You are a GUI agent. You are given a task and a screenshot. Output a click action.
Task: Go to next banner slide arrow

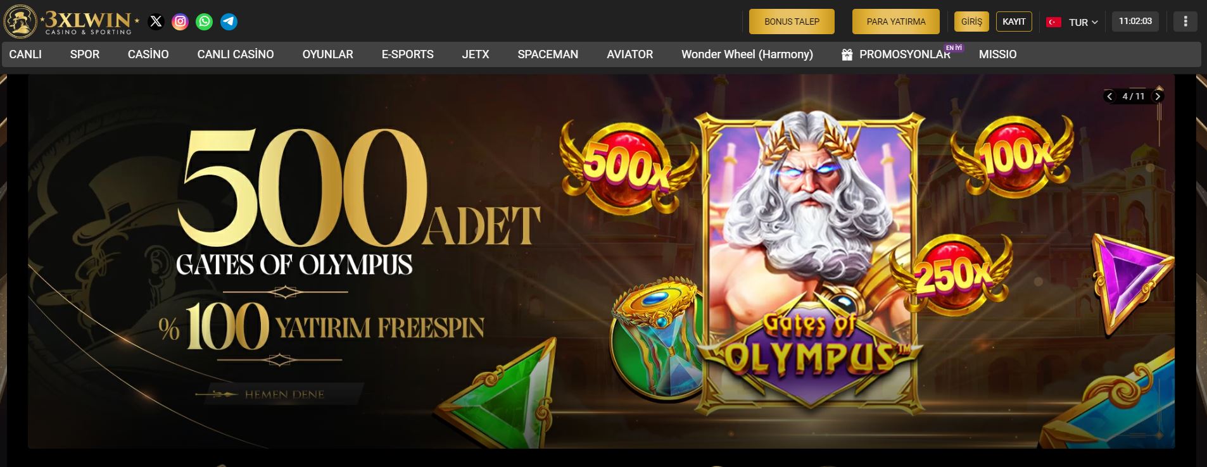1158,96
